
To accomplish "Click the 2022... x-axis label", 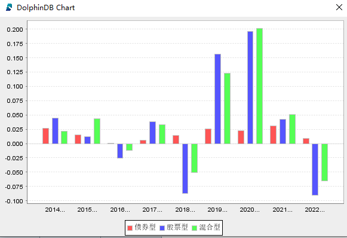I will [315, 210].
